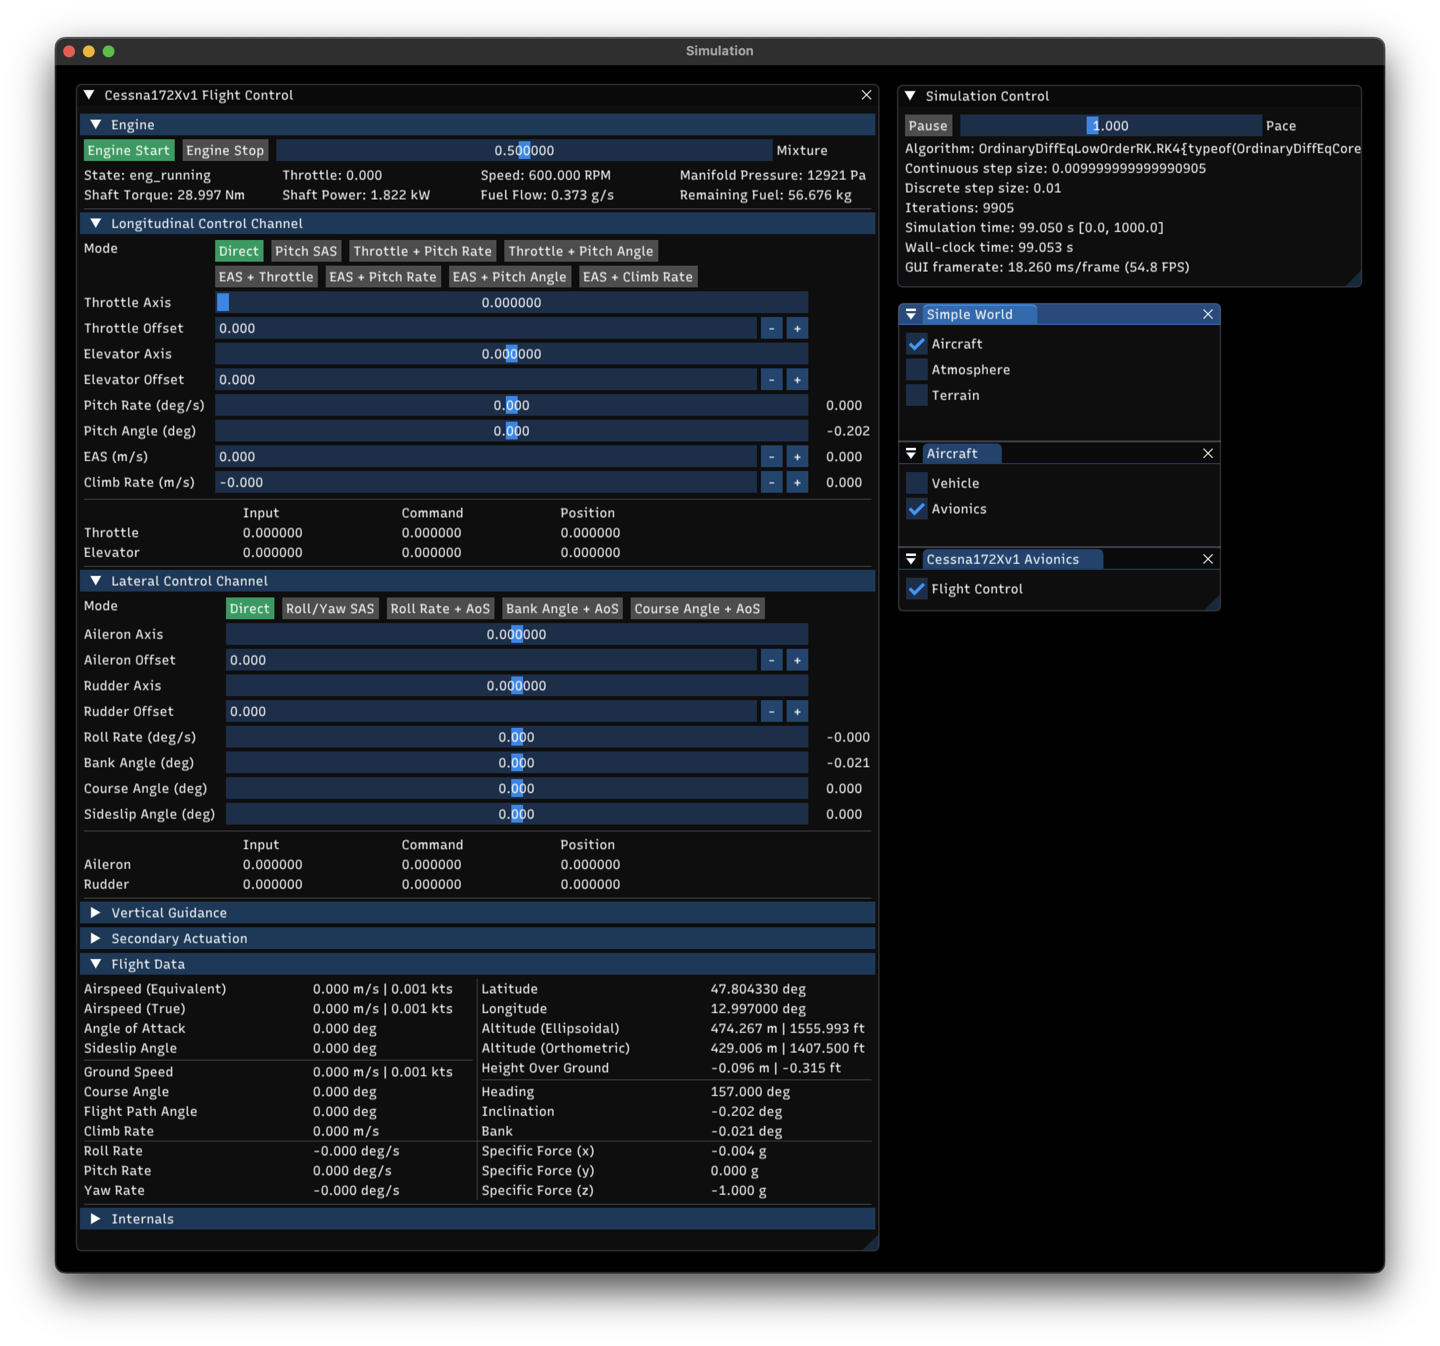The width and height of the screenshot is (1440, 1346).
Task: Click the EAS (m/s) input field
Action: (x=486, y=457)
